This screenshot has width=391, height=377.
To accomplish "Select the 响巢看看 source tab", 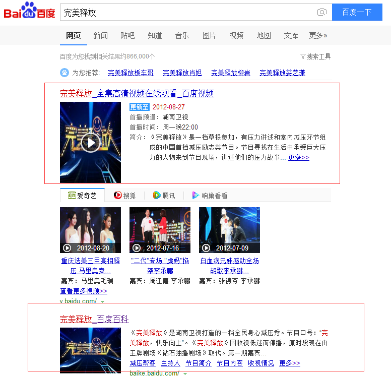I will 210,196.
